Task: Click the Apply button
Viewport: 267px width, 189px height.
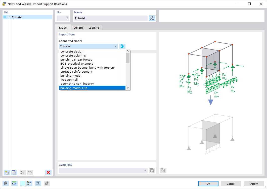Action: 254,183
